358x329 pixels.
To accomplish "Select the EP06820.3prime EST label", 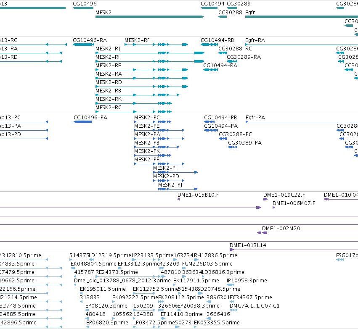I will pyautogui.click(x=107, y=323).
